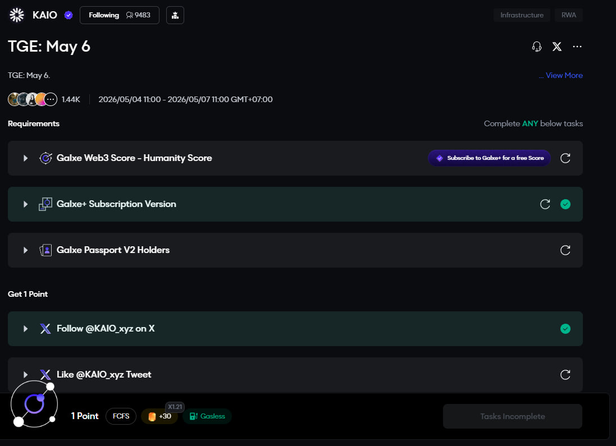Click the Galxe+ Subscription green completed checkmark
Screen dimensions: 616x446
(565, 204)
